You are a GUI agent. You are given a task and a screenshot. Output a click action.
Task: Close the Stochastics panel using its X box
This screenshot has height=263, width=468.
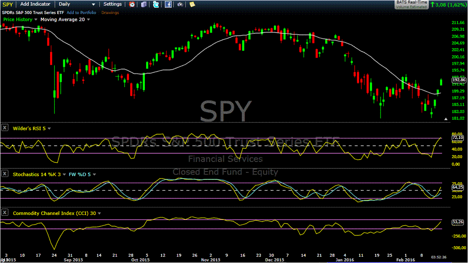(x=5, y=174)
